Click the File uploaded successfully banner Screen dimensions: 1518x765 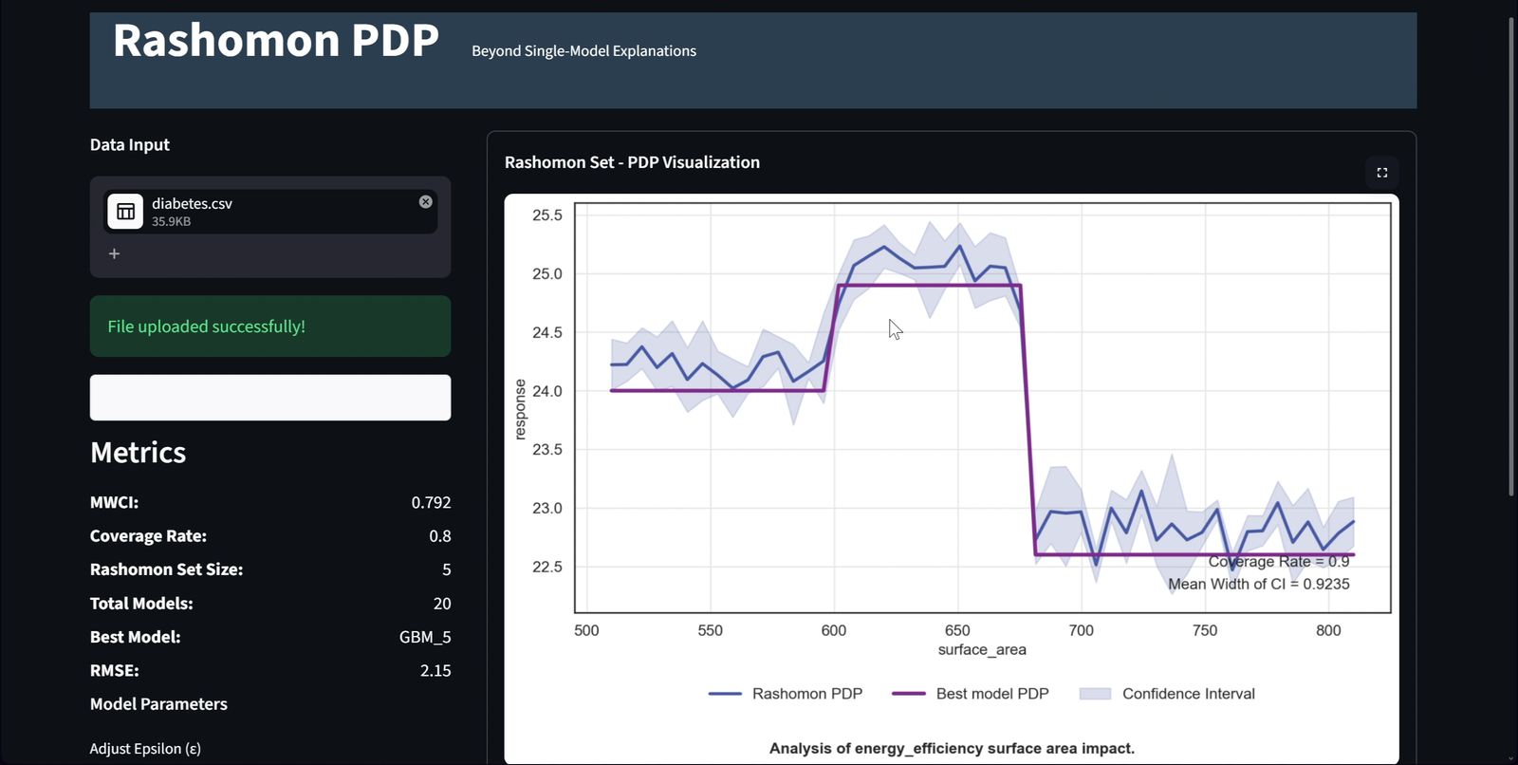[x=270, y=327]
